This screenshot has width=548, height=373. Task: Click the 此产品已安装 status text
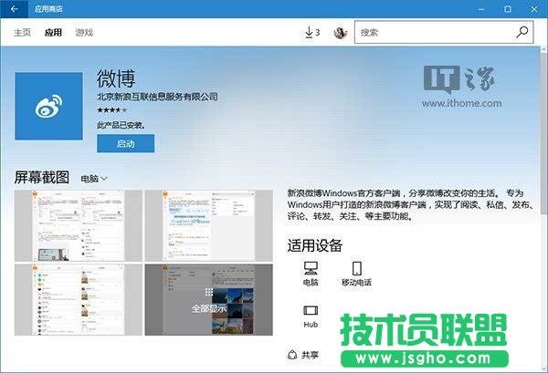point(121,125)
